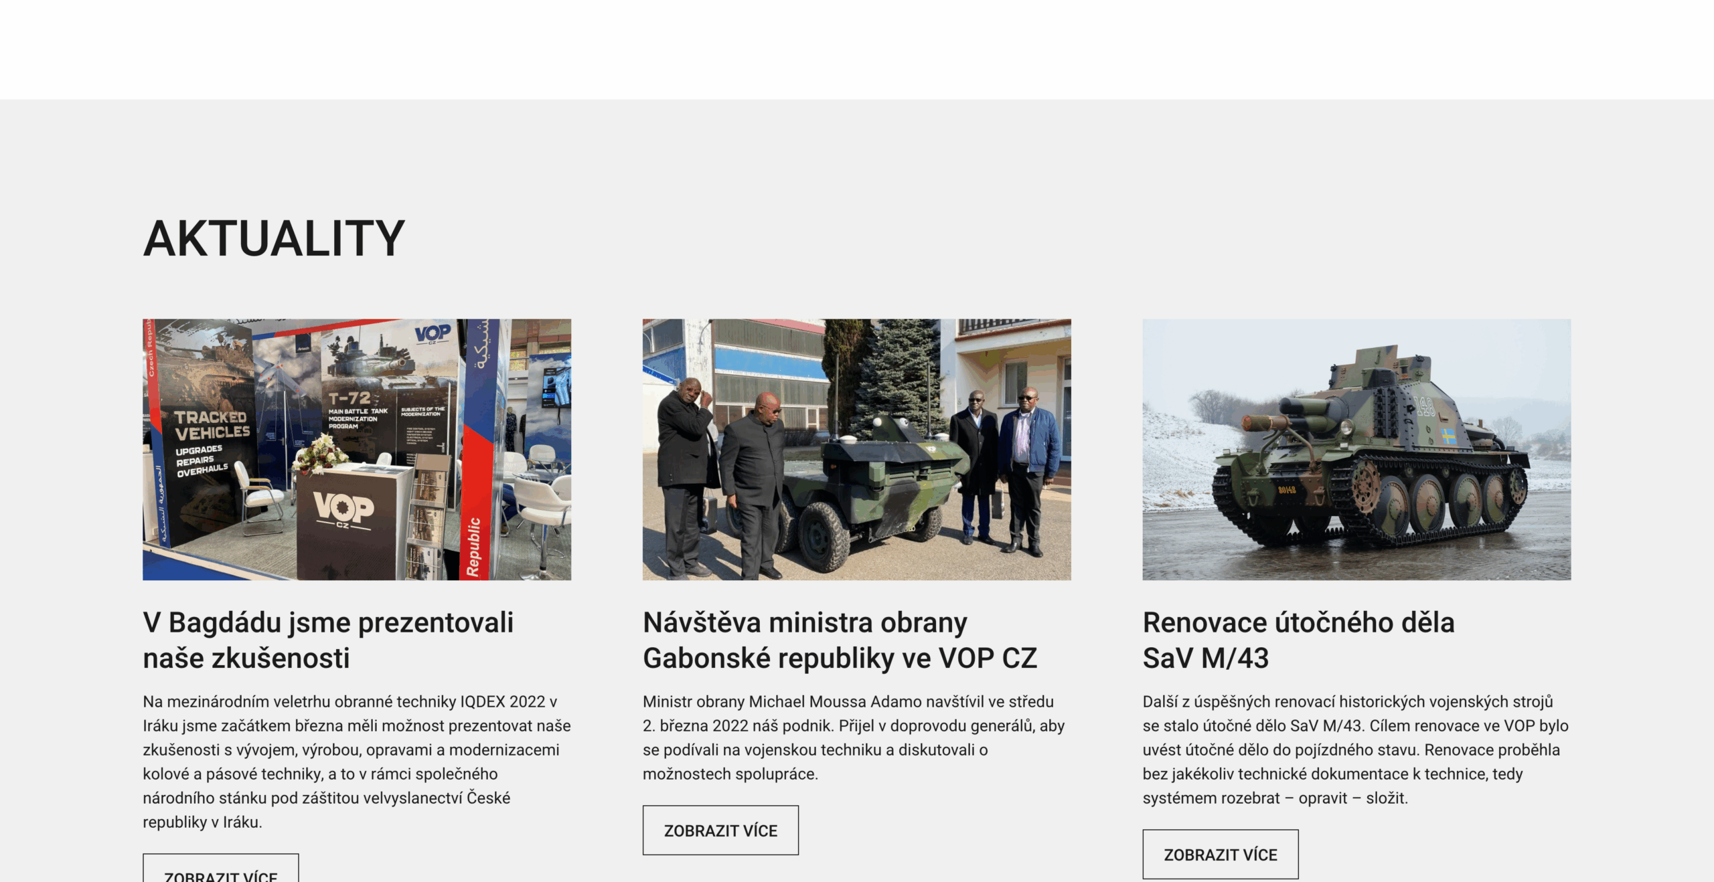
Task: Click the blue VOP logo atop the stand
Action: tap(433, 334)
